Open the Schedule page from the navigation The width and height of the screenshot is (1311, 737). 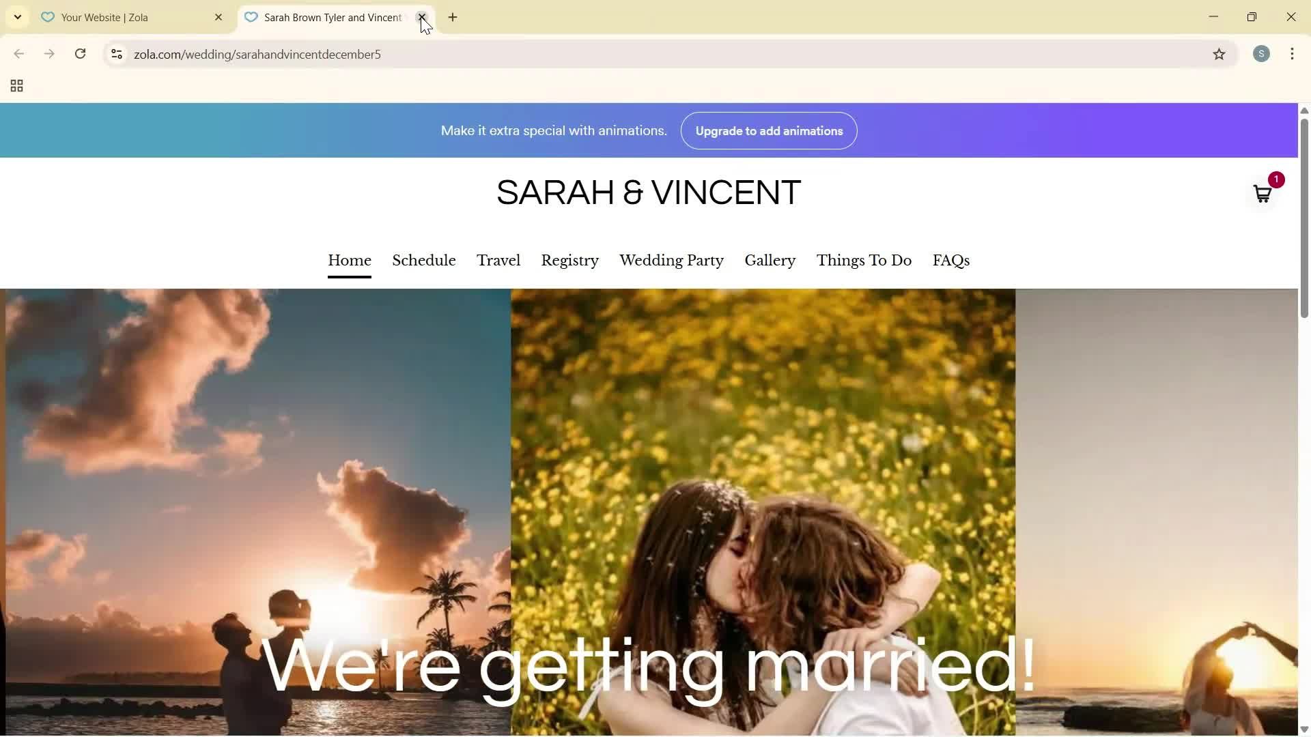(x=423, y=260)
